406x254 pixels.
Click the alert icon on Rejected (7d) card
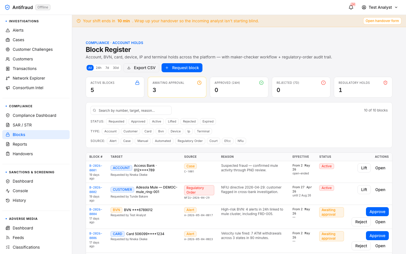click(323, 83)
